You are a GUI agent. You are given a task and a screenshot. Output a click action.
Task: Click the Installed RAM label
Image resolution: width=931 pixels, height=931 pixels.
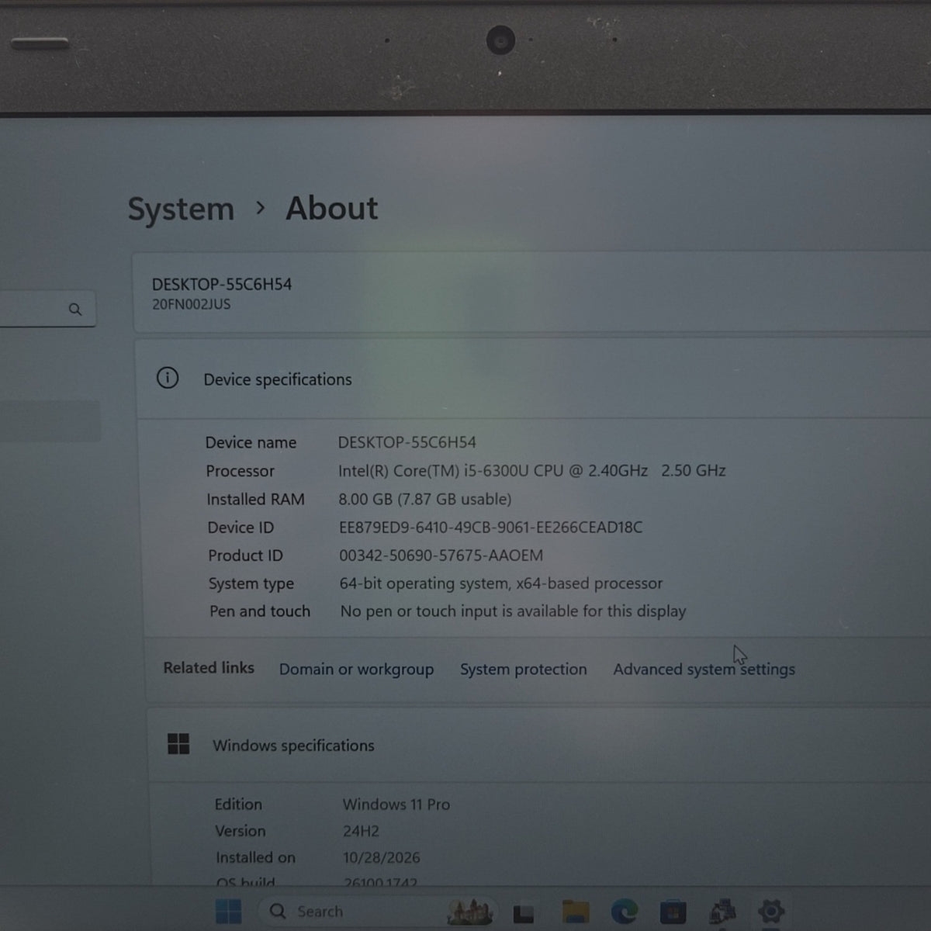[x=255, y=499]
